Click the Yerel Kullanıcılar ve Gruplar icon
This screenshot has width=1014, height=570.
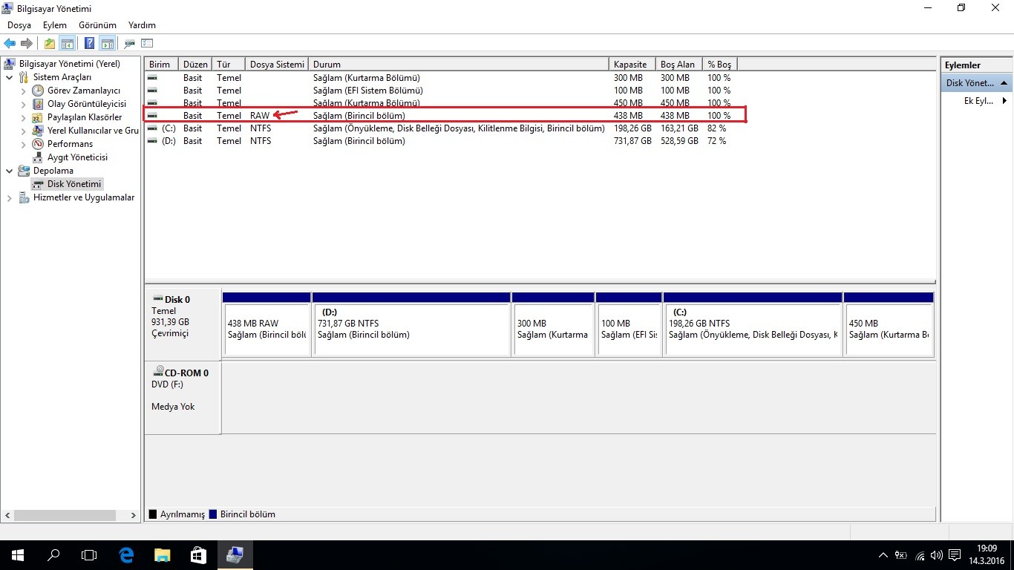point(38,131)
